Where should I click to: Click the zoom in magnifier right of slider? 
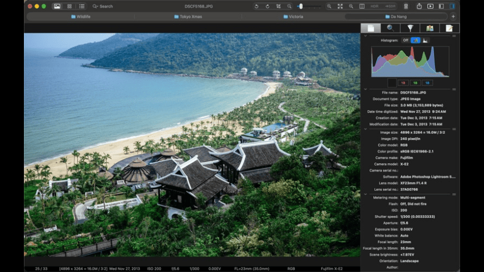329,6
